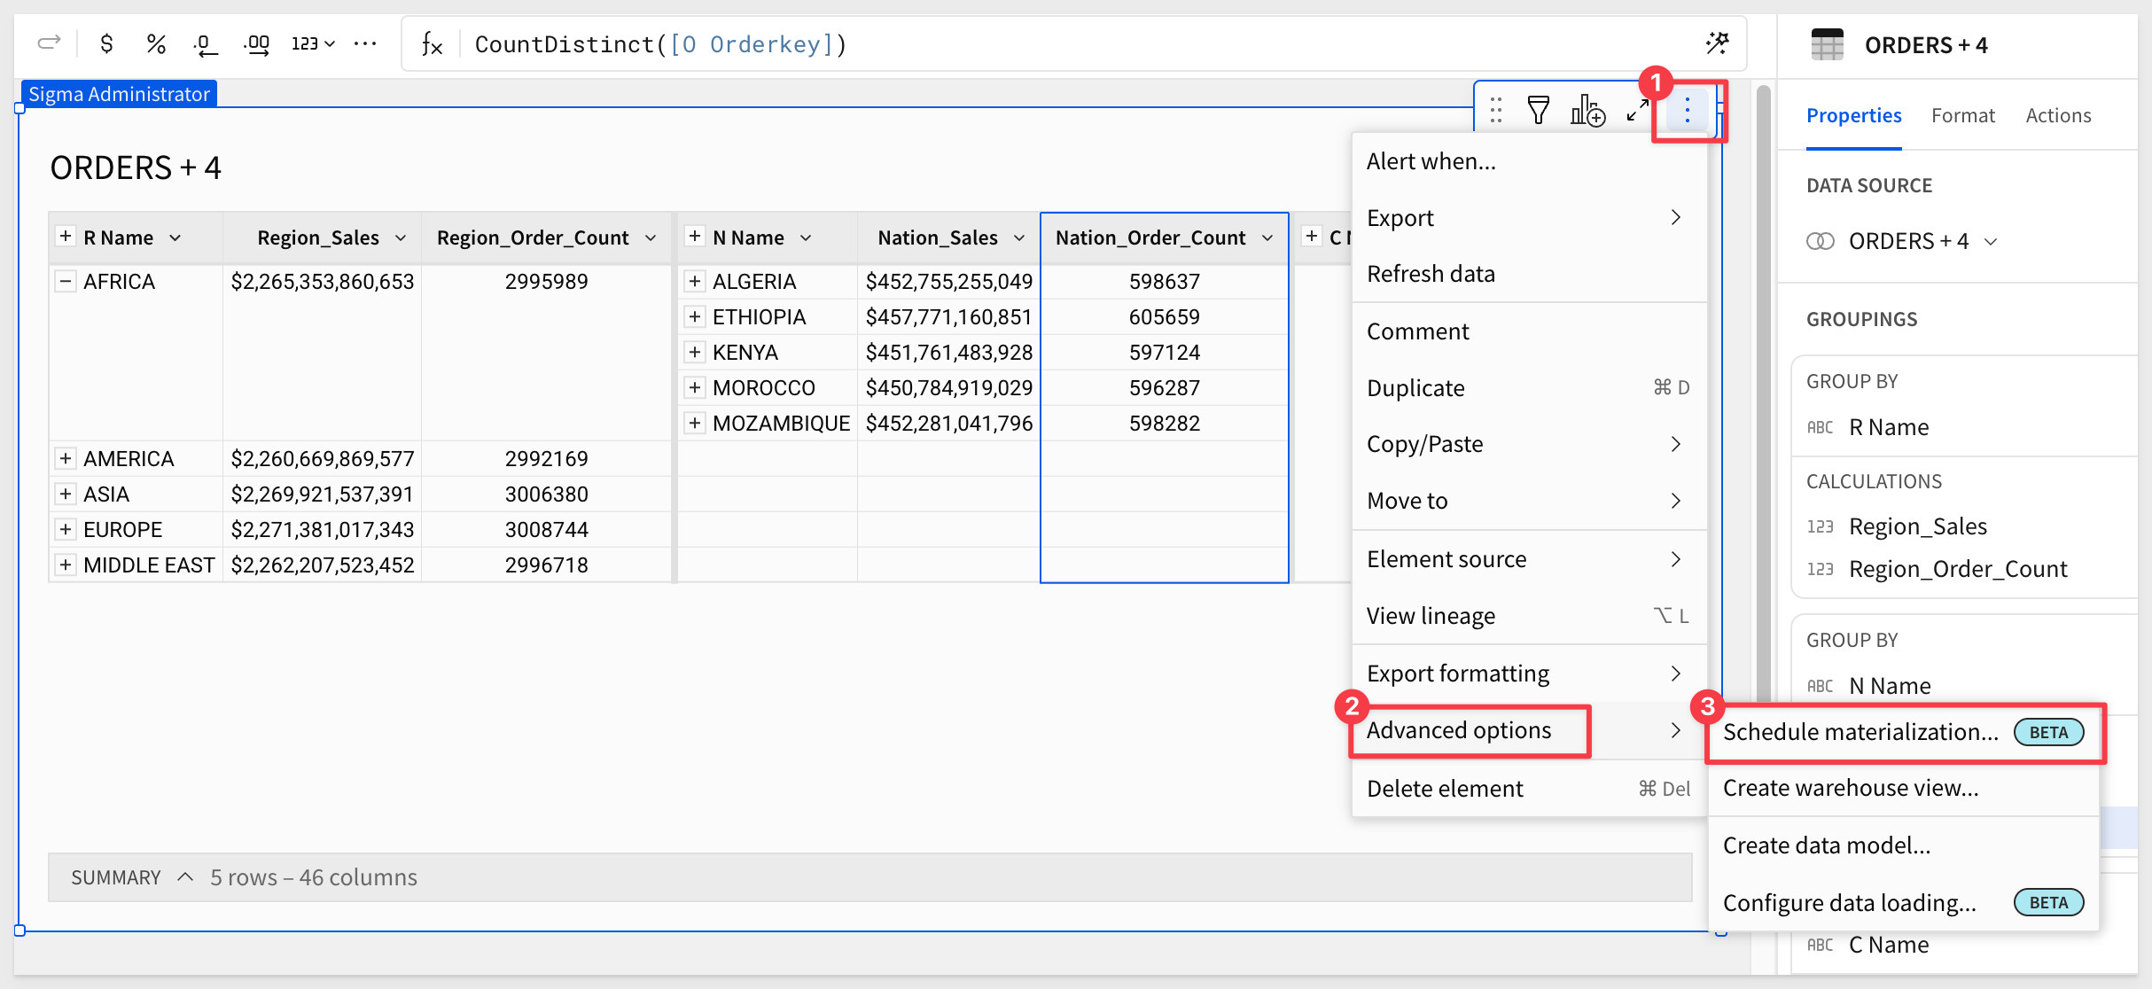Click the formula bar with CountDistinct

[1072, 43]
